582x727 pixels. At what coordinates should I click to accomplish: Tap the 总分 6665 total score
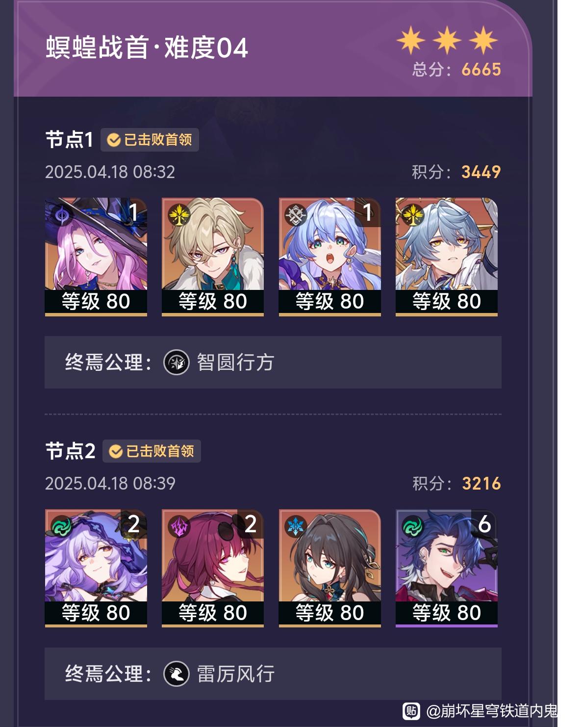coord(456,70)
